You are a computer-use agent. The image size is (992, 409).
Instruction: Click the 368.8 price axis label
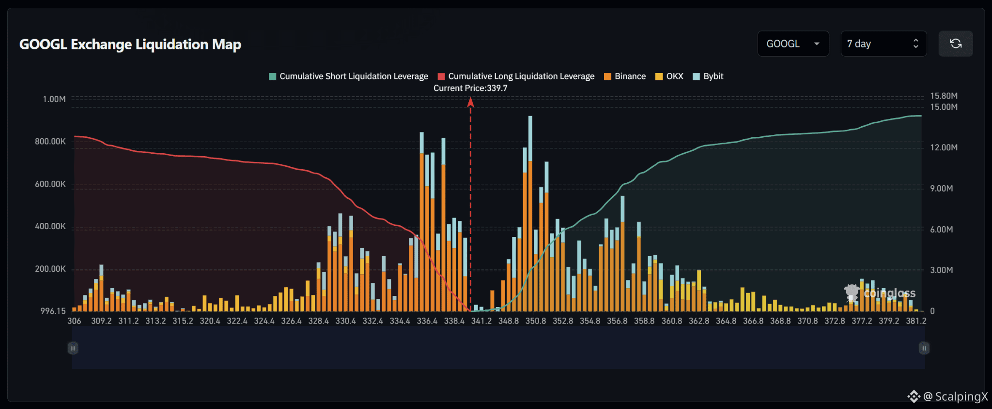point(780,321)
